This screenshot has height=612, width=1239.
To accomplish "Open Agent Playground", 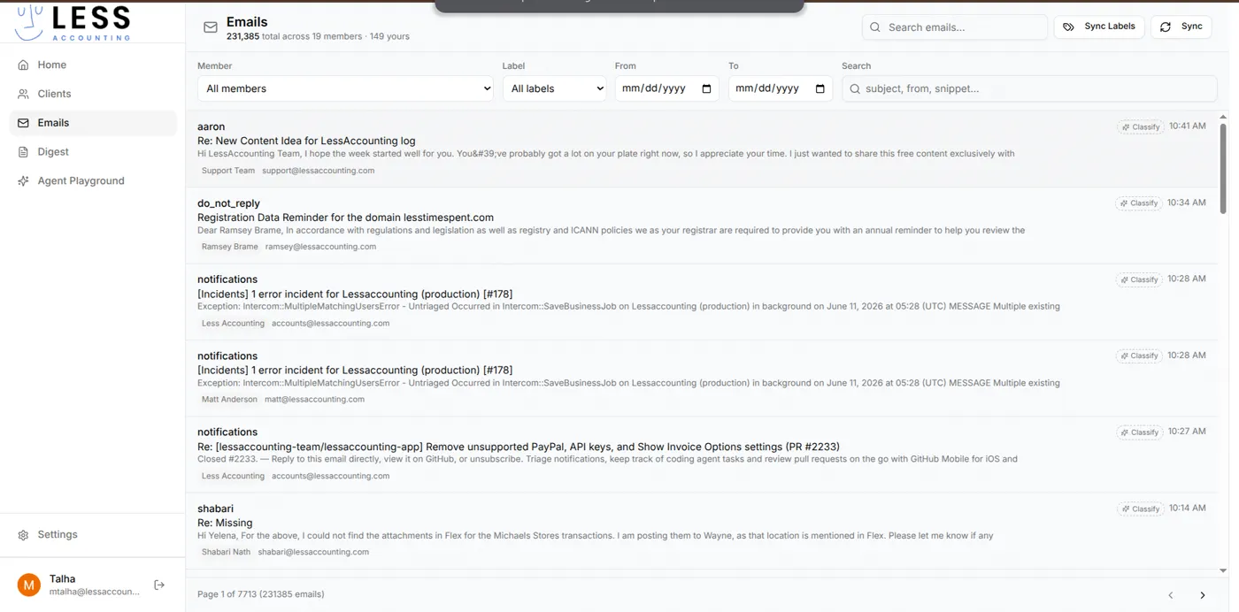I will [93, 180].
